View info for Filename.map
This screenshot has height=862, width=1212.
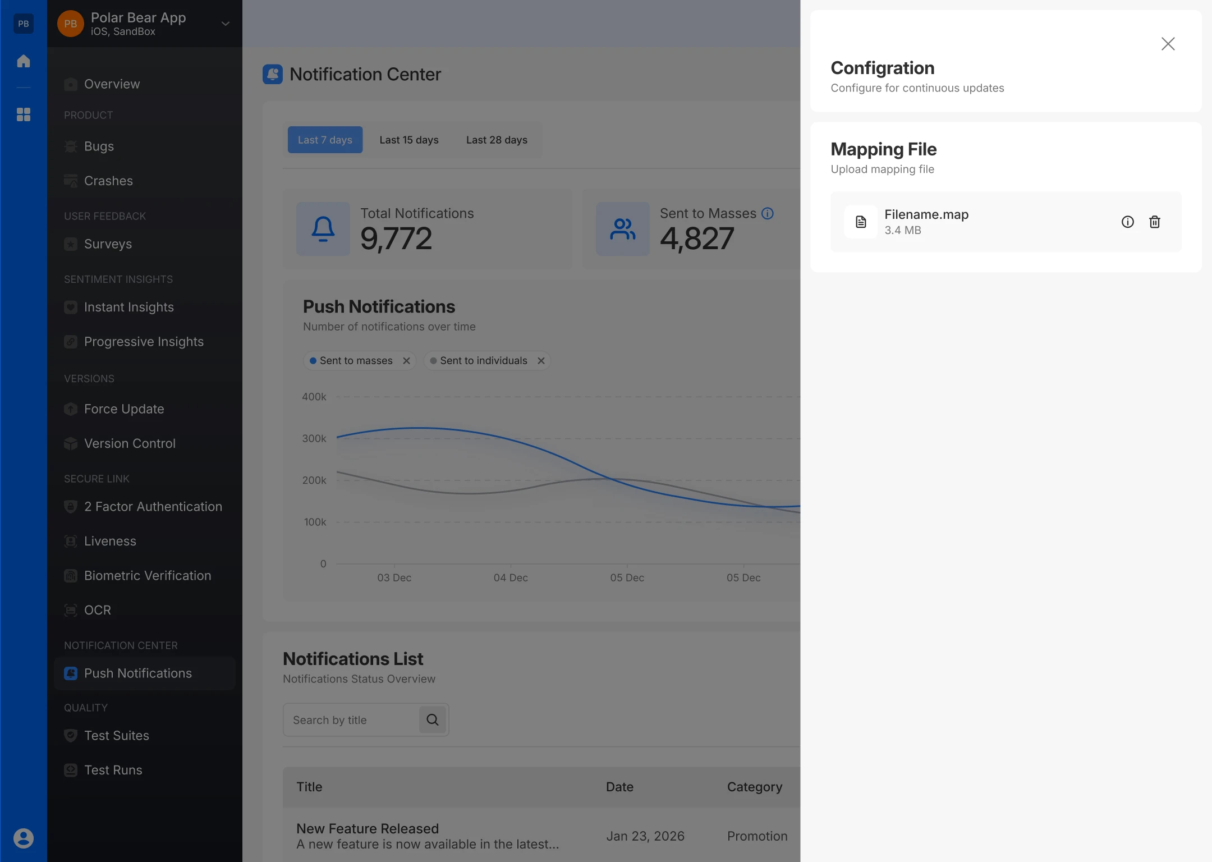[x=1127, y=222]
